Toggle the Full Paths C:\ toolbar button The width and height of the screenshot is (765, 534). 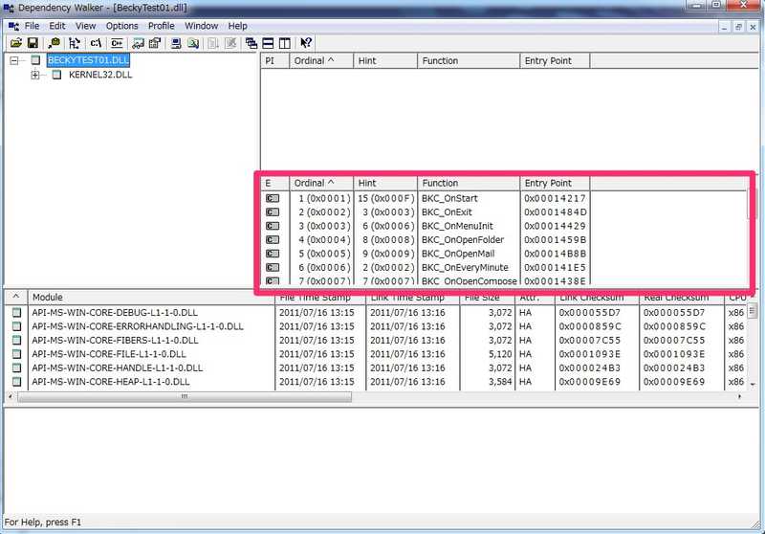point(96,43)
